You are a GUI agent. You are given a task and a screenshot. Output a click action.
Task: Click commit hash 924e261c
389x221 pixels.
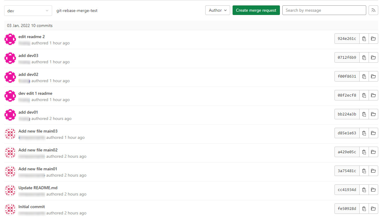[347, 39]
